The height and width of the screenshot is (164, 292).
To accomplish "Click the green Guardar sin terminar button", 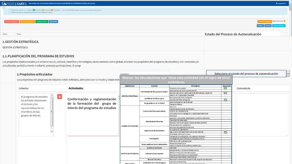I will click(x=42, y=22).
